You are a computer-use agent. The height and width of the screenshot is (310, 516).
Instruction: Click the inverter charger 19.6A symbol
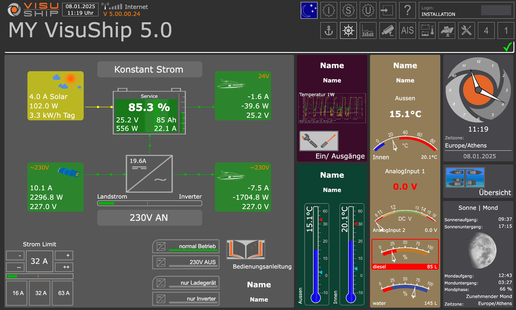click(149, 174)
